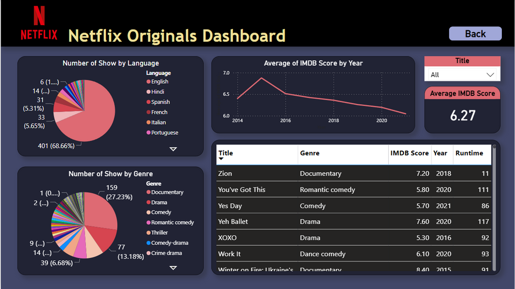Viewport: 515px width, 289px height.
Task: Expand more languages with legend arrow
Action: coord(173,149)
